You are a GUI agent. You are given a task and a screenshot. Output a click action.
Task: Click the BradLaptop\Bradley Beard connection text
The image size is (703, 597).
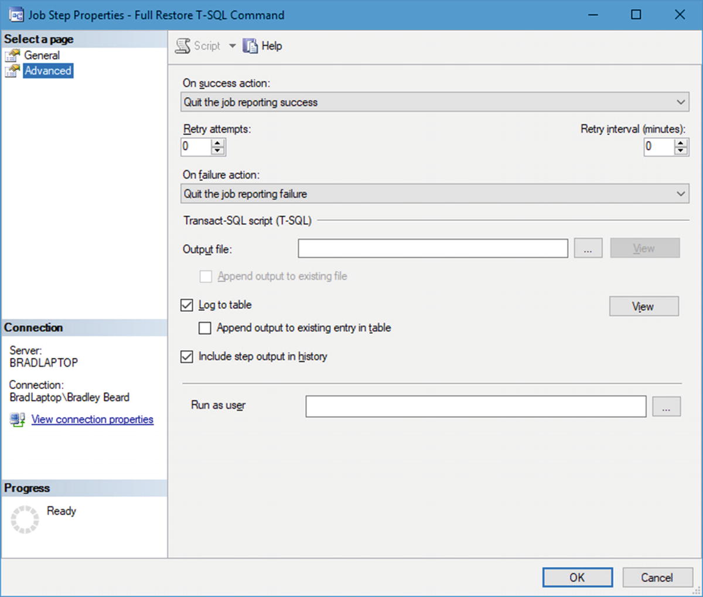(x=69, y=397)
